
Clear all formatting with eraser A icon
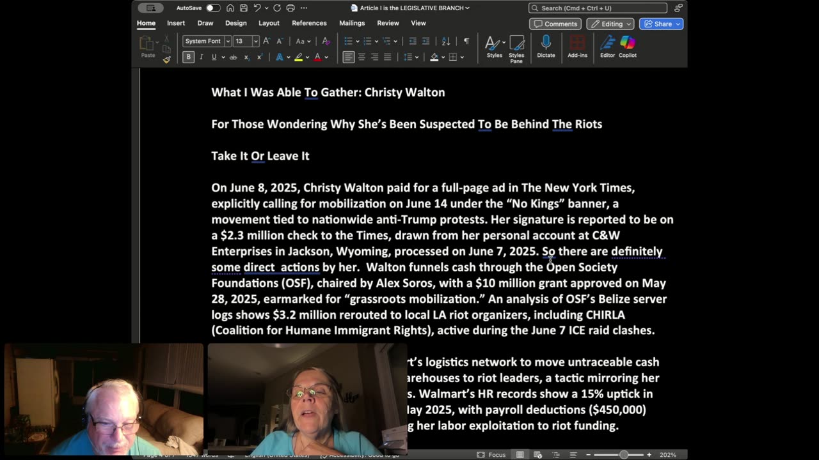326,41
